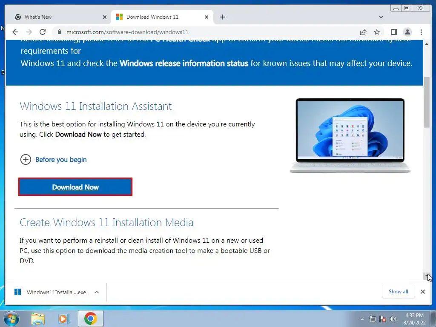Click the volume speaker tray icon
Viewport: 436px width, 327px height.
point(393,319)
